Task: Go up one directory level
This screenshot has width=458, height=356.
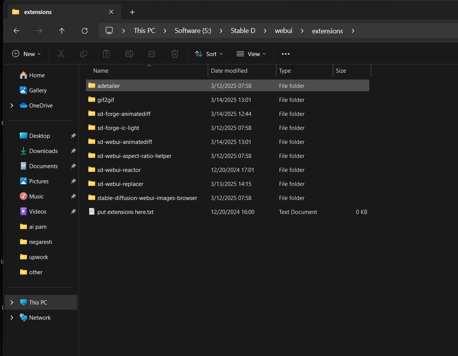Action: point(62,31)
